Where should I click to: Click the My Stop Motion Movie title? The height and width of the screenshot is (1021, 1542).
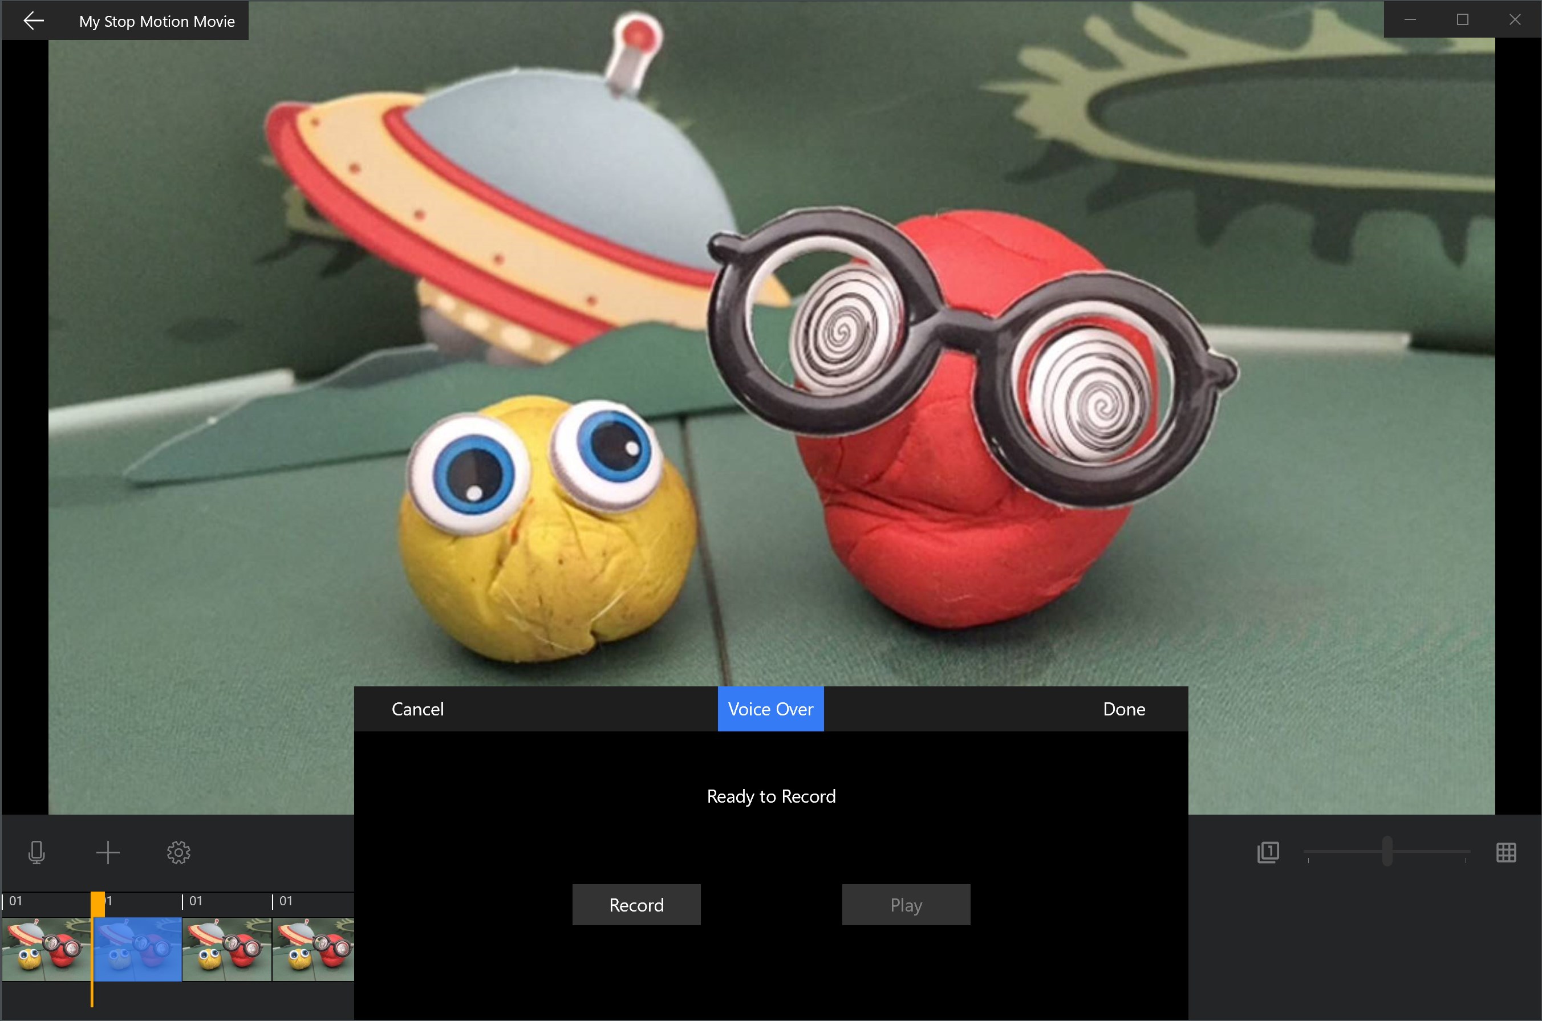[x=156, y=22]
